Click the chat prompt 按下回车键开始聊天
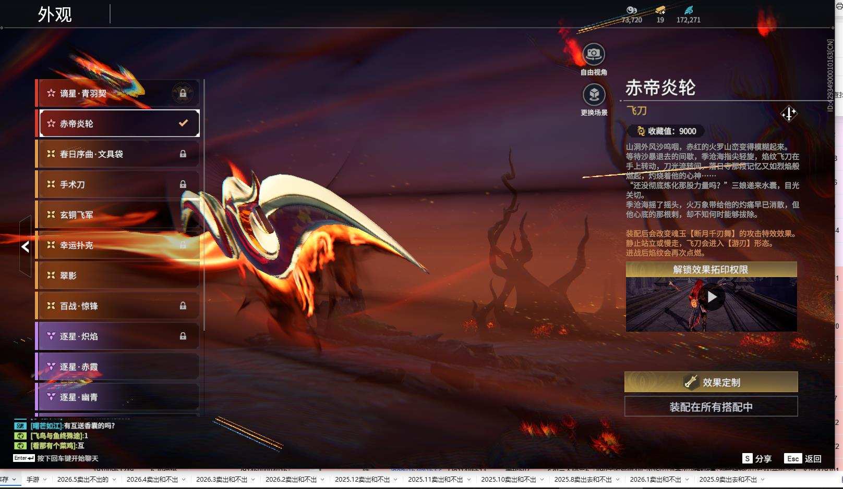This screenshot has width=843, height=489. click(x=68, y=458)
